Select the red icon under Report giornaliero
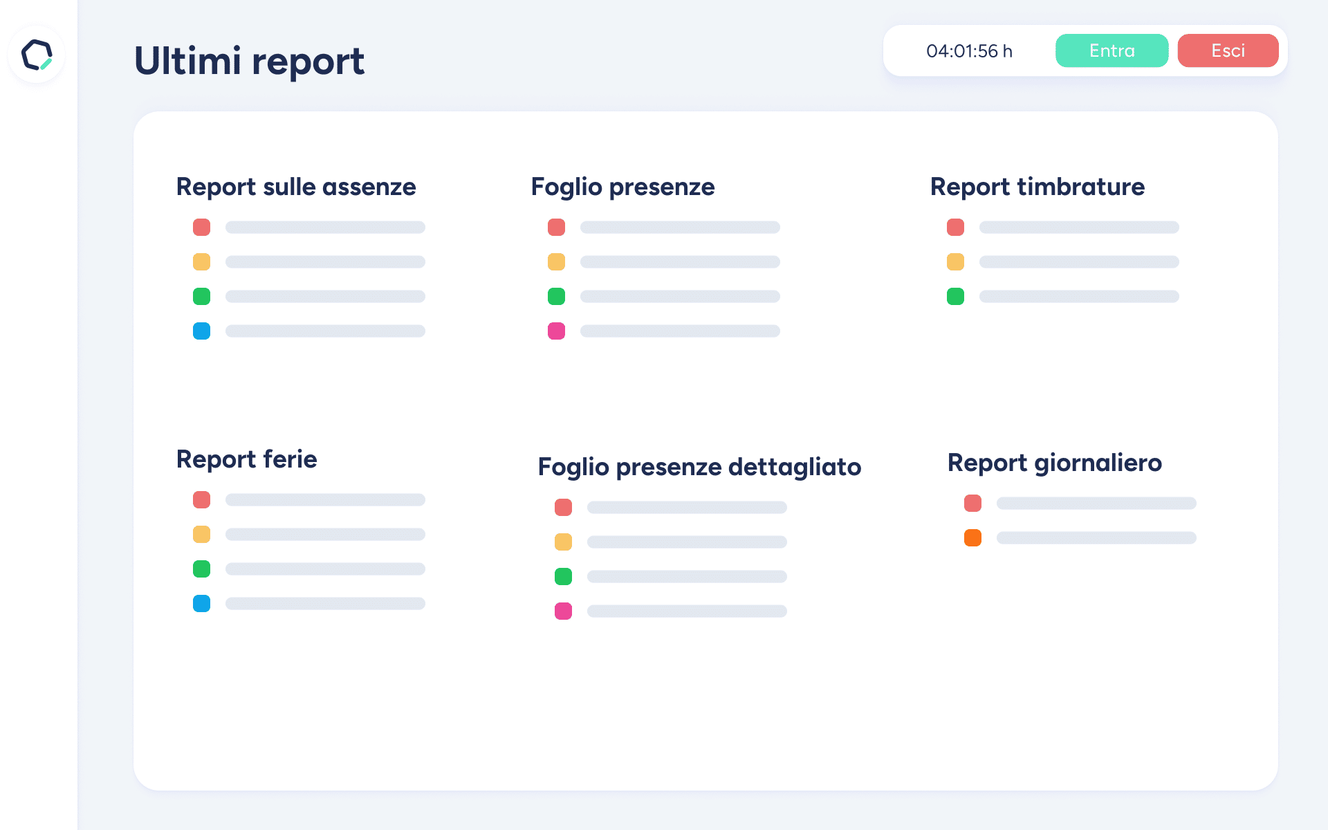Screen dimensions: 1328x830 click(x=972, y=503)
